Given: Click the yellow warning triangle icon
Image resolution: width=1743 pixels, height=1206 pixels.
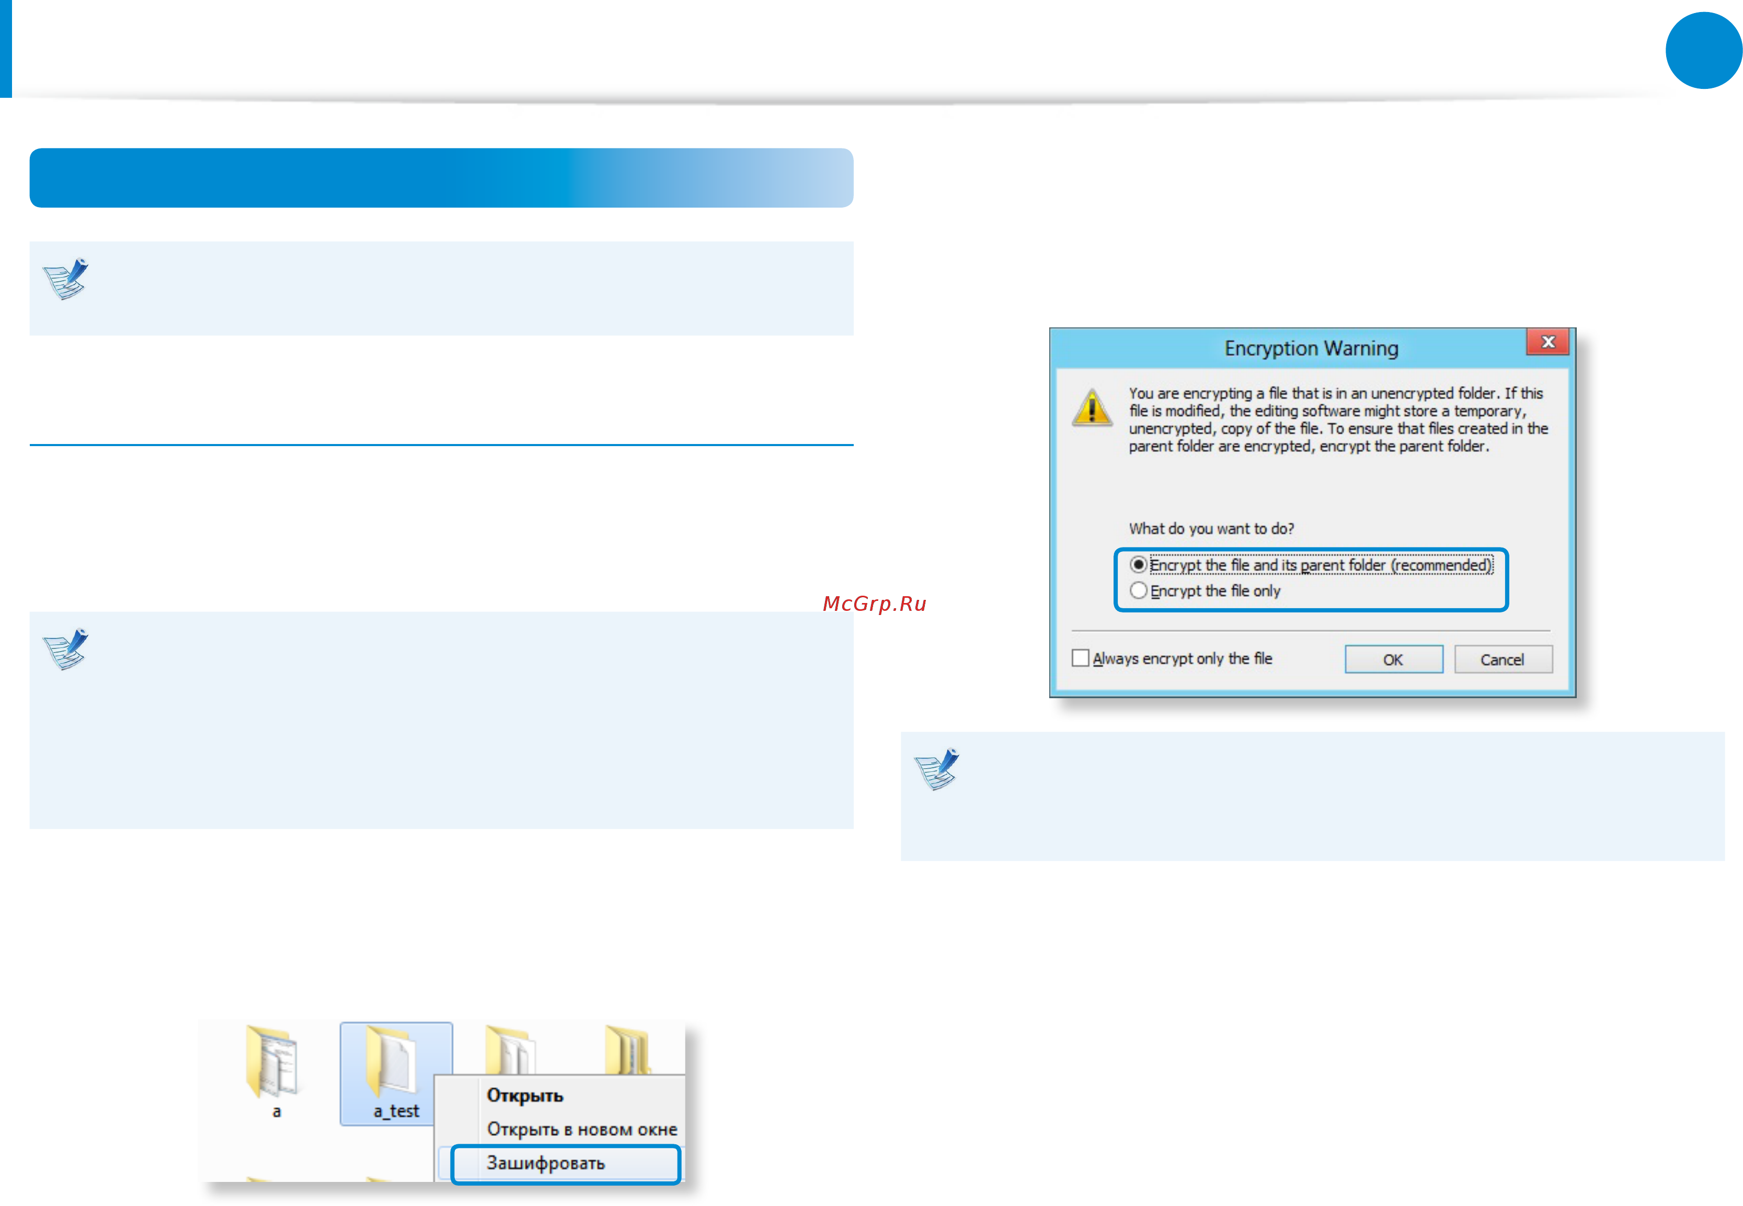Looking at the screenshot, I should pos(1092,407).
